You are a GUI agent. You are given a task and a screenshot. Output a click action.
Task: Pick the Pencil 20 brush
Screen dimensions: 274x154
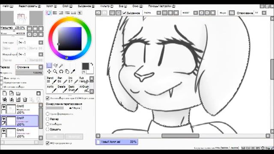click(51, 80)
